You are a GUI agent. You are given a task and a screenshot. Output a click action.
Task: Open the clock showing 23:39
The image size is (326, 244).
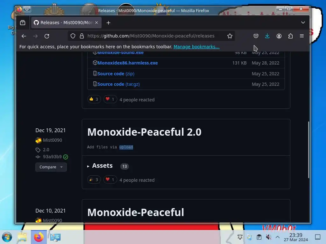(296, 237)
